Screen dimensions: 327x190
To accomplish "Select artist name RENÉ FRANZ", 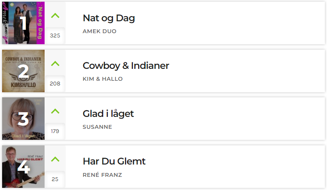I will pos(102,175).
